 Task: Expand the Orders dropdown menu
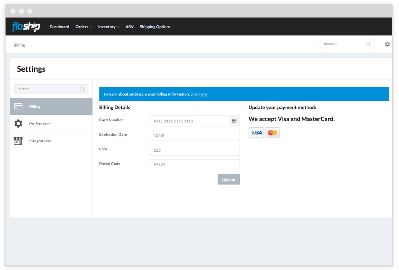[x=84, y=27]
